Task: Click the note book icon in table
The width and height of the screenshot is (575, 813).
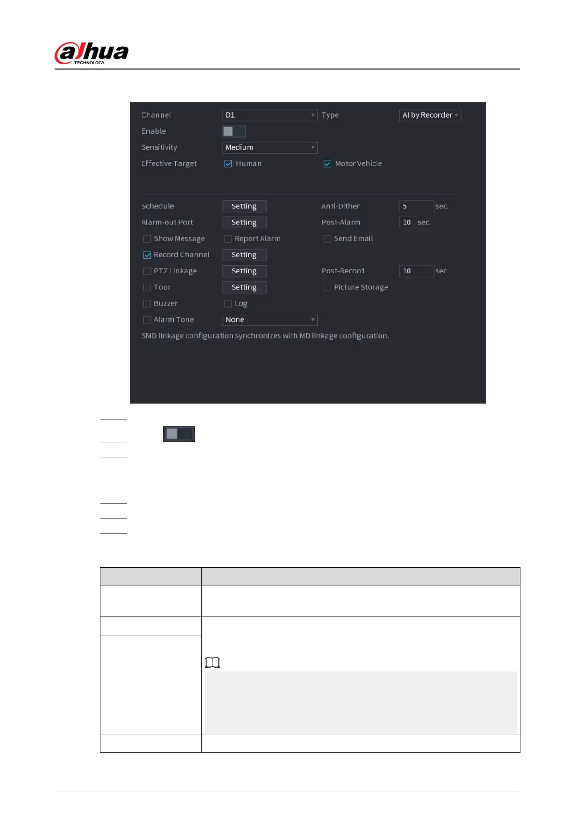Action: coord(212,662)
